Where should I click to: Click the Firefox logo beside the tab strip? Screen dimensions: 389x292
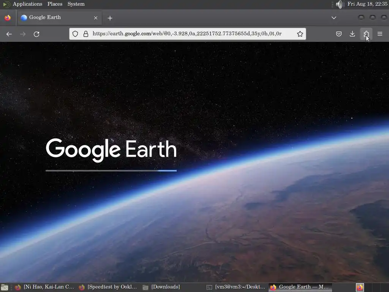[8, 17]
